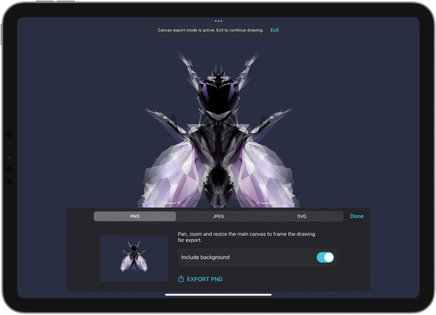Disable the Include background switch
The image size is (436, 315).
325,258
